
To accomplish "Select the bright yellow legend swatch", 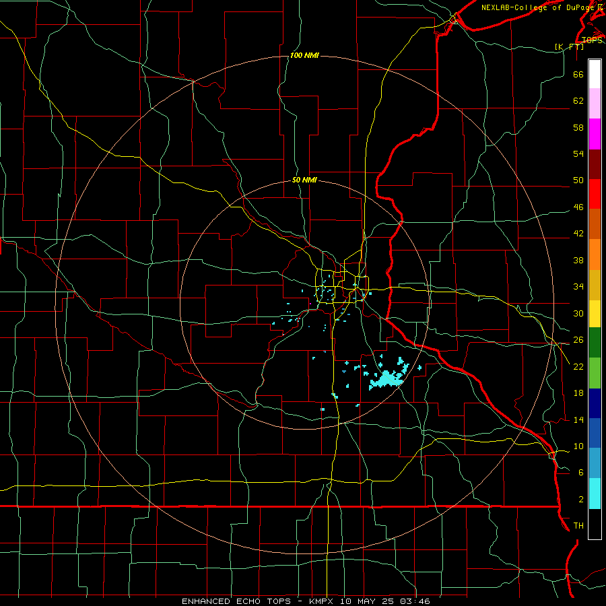I will click(595, 313).
